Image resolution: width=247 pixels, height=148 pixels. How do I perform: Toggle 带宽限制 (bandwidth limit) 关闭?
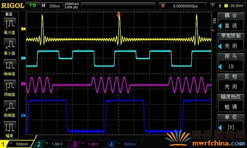pyautogui.click(x=231, y=46)
